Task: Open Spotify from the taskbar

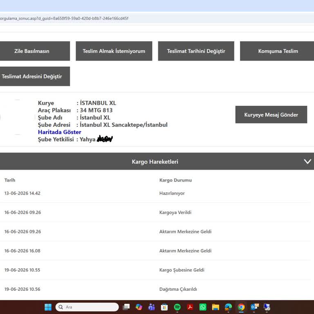Action: [177, 307]
